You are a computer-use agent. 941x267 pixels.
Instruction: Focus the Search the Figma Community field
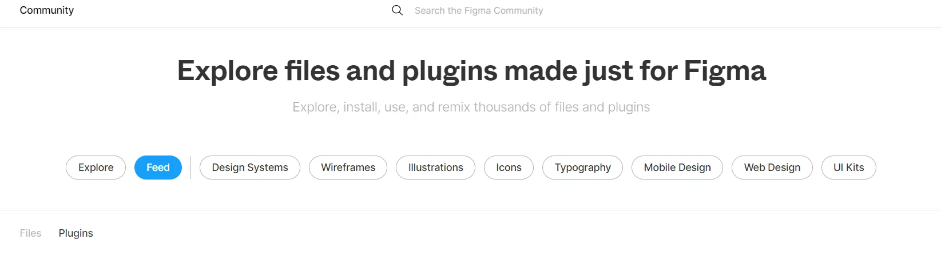pyautogui.click(x=479, y=10)
